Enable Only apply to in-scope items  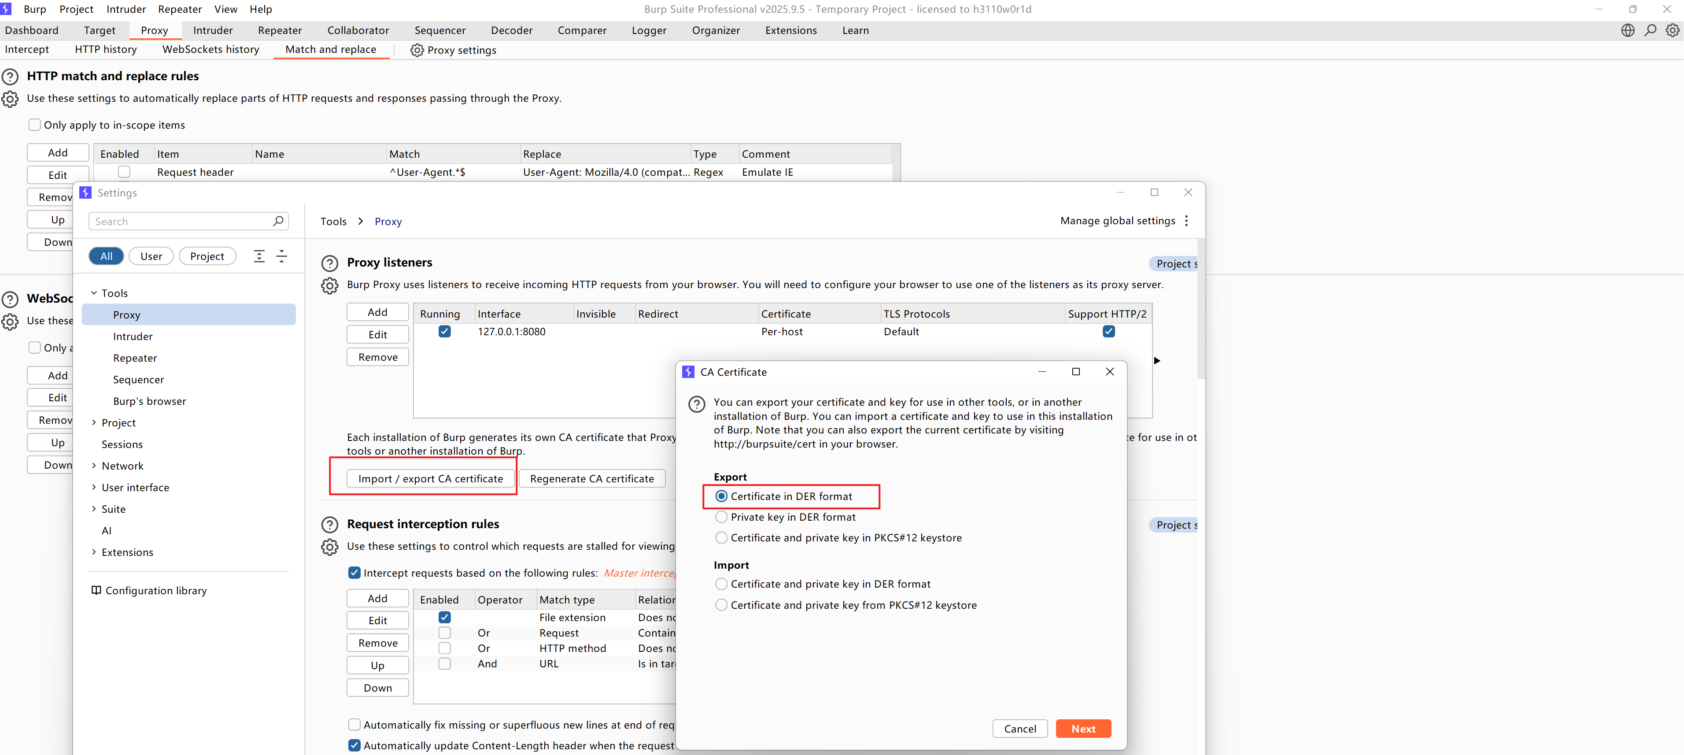click(x=35, y=125)
